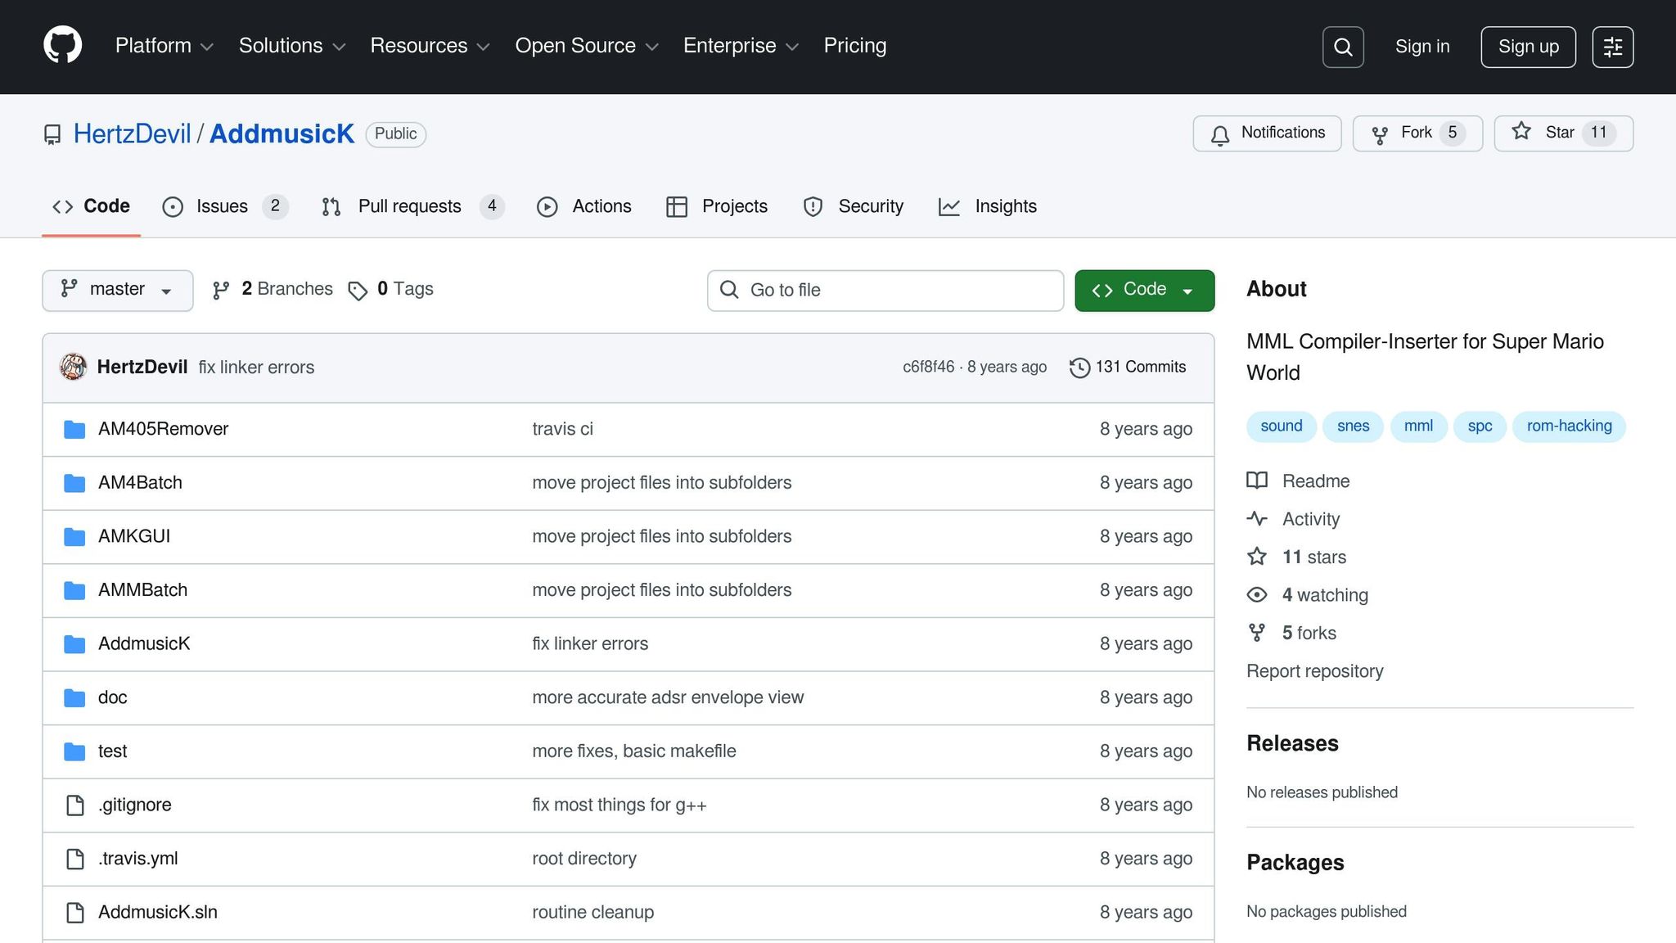Screen dimensions: 1676x943
Task: Open the Packages section heading
Action: tap(1295, 863)
